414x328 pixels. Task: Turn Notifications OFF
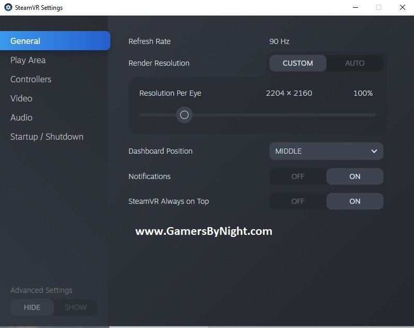(x=298, y=176)
